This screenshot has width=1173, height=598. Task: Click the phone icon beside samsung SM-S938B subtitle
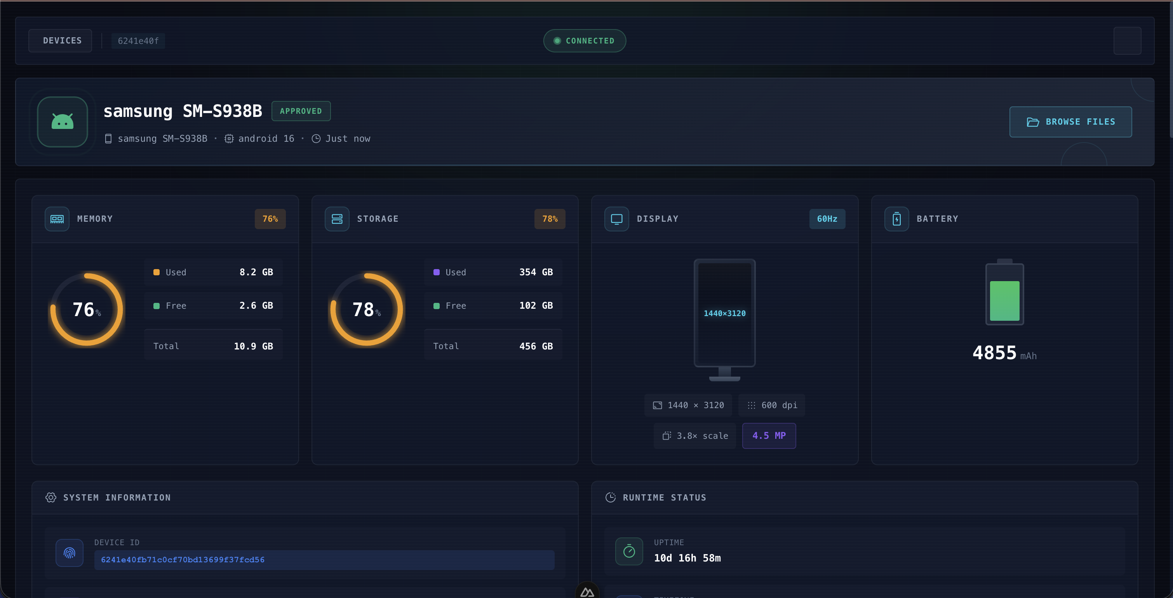(108, 139)
